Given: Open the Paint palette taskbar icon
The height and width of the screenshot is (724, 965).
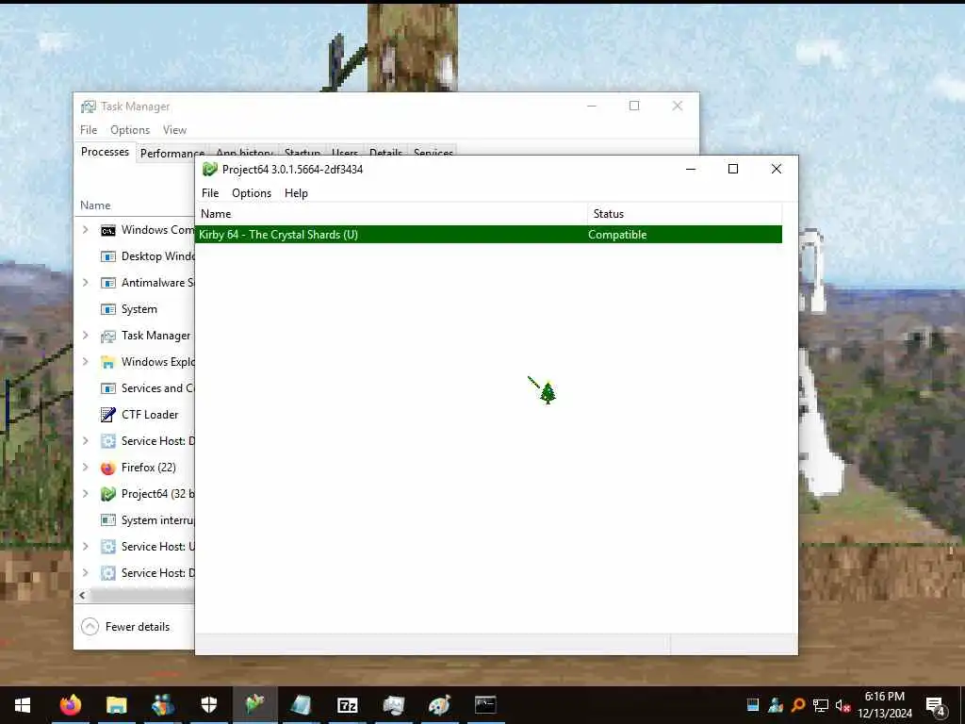Looking at the screenshot, I should tap(439, 705).
